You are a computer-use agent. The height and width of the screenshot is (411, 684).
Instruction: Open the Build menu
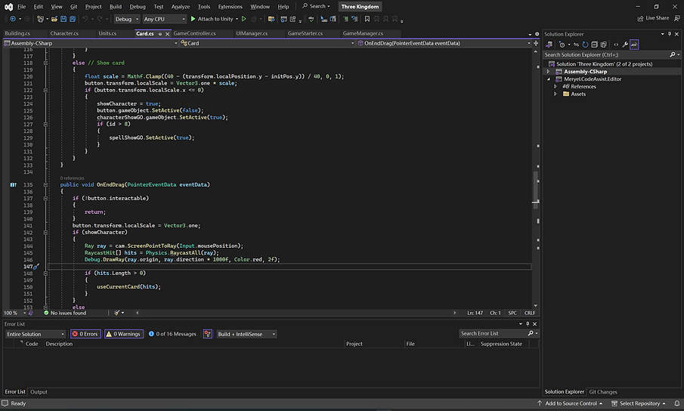pos(116,7)
